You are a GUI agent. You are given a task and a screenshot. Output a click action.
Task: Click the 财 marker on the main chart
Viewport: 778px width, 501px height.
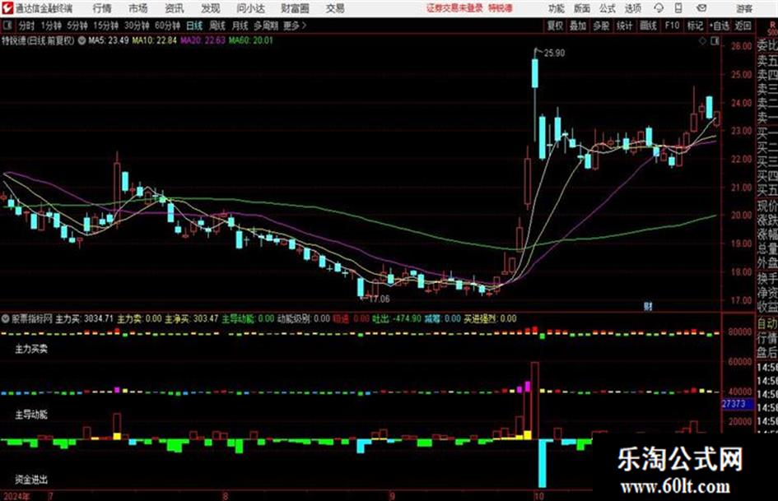tap(648, 307)
